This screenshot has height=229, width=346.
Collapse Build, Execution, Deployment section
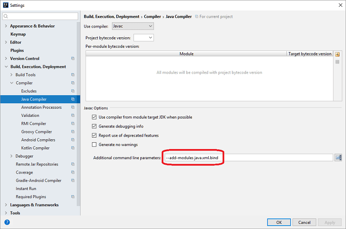coord(6,67)
